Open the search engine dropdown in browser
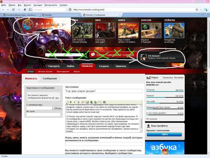210x158 pixels. [x=31, y=10]
